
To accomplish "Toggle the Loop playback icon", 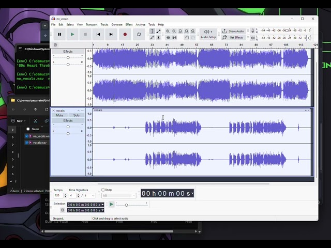I will (139, 35).
